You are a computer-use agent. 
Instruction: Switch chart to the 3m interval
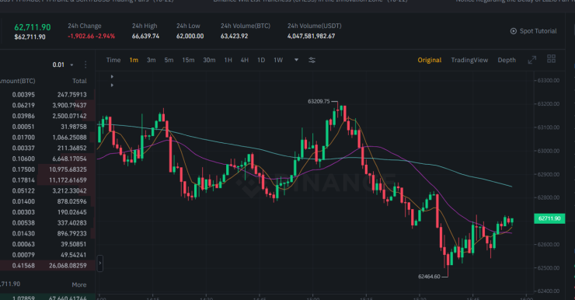[151, 60]
